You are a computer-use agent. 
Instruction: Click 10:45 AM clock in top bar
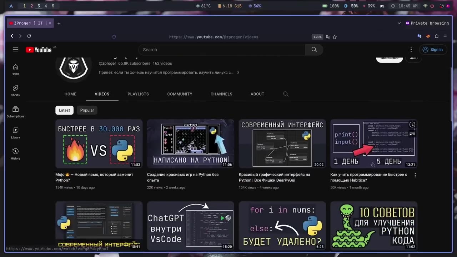click(x=404, y=6)
